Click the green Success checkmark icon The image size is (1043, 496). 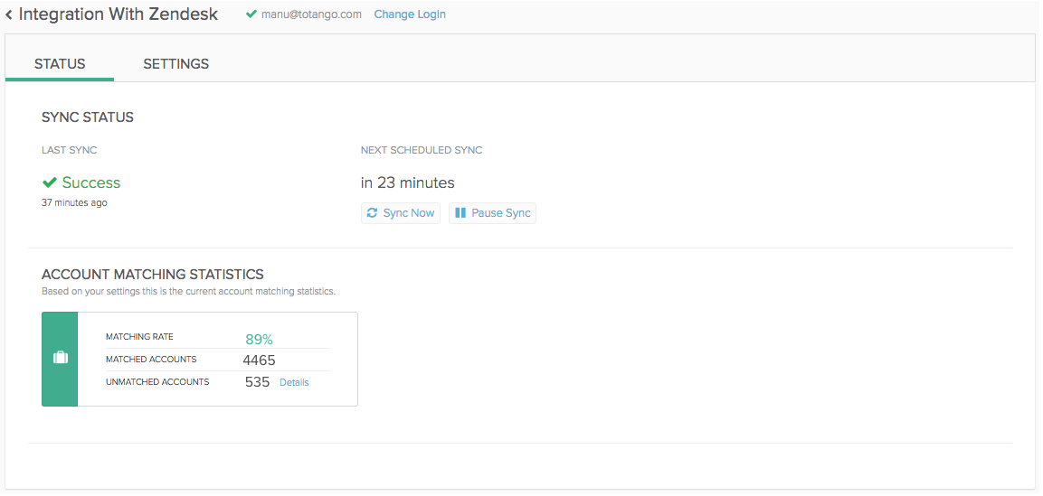pos(49,182)
